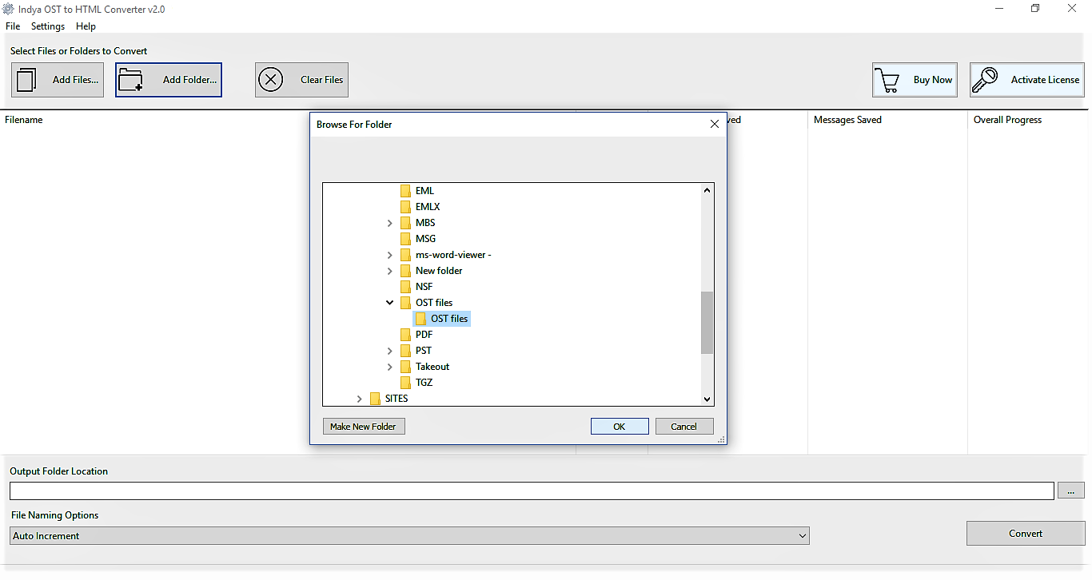
Task: Select the SITES tree row label
Action: [x=397, y=399]
